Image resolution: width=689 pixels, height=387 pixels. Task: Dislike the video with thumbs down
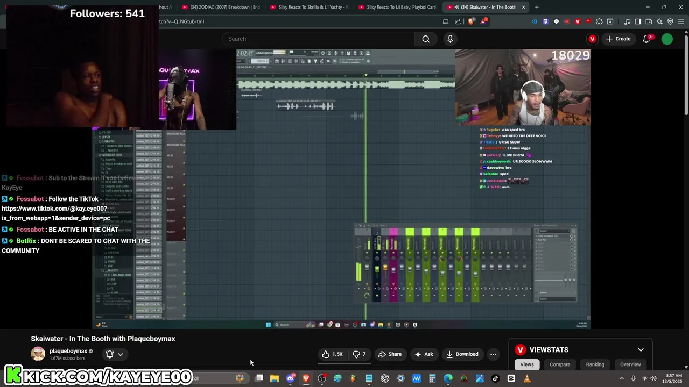359,354
